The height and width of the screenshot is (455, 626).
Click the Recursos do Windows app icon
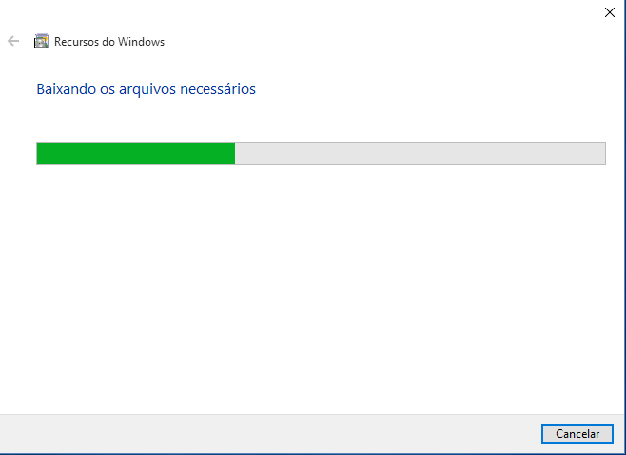(x=42, y=41)
